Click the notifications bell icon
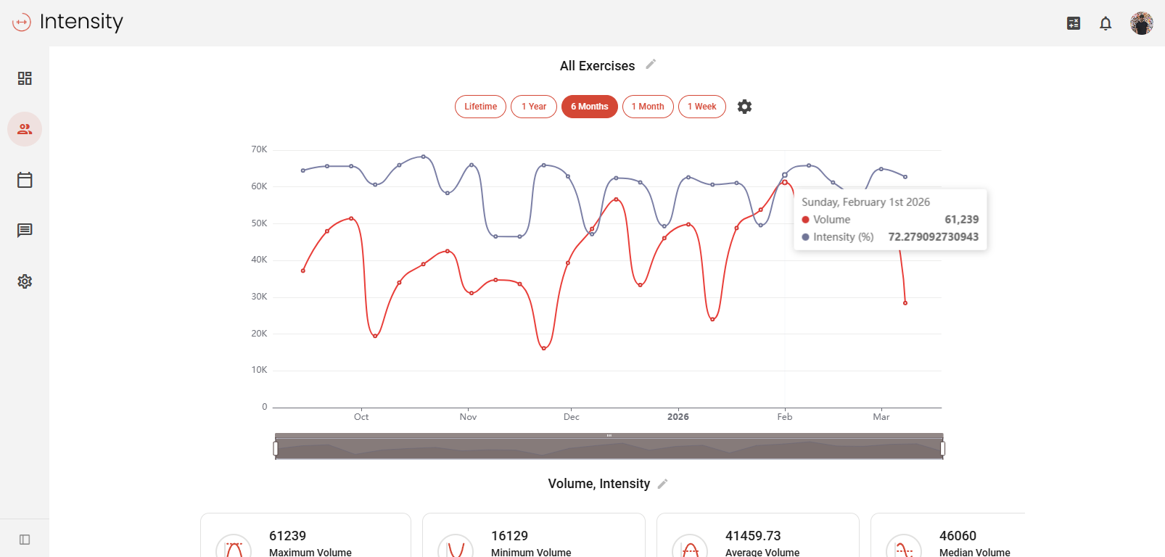Viewport: 1165px width, 557px height. [1106, 23]
